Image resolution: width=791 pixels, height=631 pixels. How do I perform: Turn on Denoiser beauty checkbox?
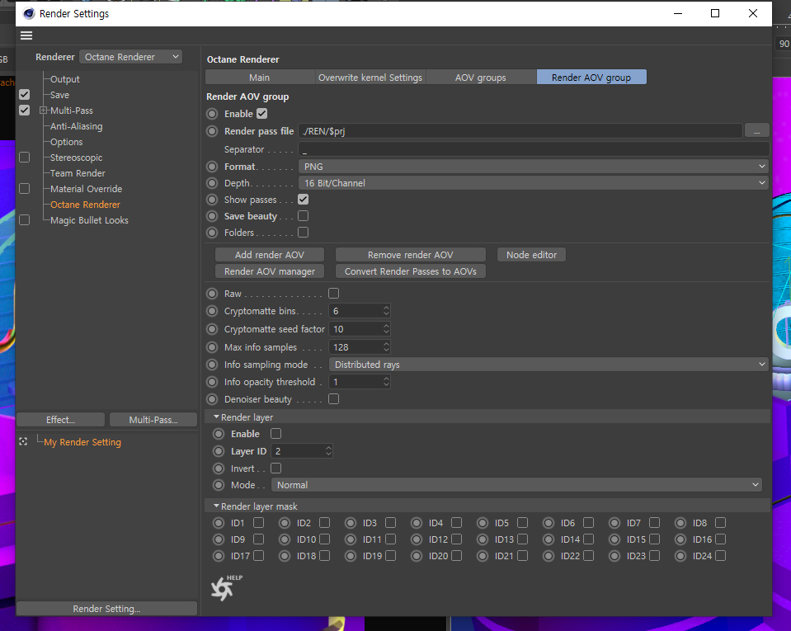click(x=333, y=399)
